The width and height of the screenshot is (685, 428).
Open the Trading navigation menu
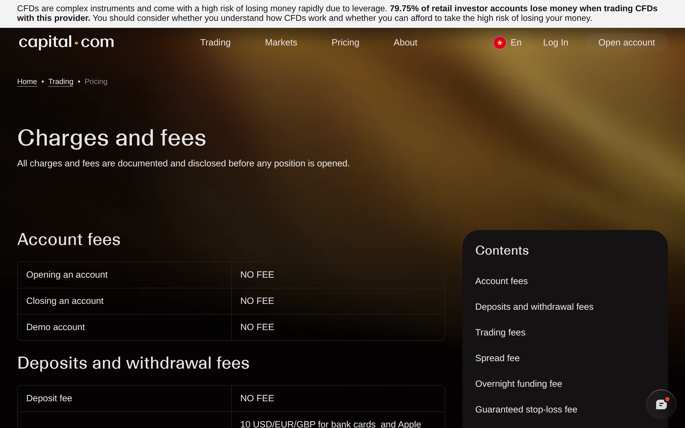tap(215, 43)
